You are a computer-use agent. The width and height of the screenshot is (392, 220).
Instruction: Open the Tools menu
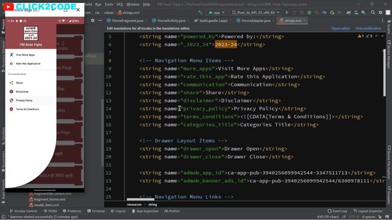pyautogui.click(x=109, y=4)
